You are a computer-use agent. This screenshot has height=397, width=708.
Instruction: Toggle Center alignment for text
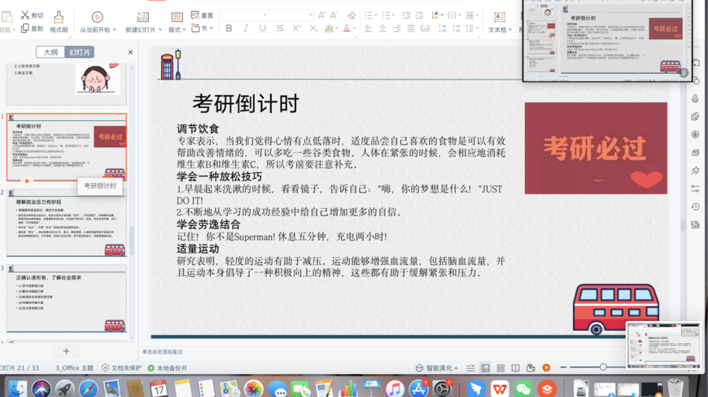(x=383, y=28)
